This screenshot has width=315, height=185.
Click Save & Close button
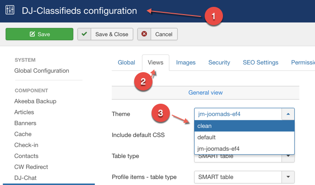pyautogui.click(x=105, y=34)
